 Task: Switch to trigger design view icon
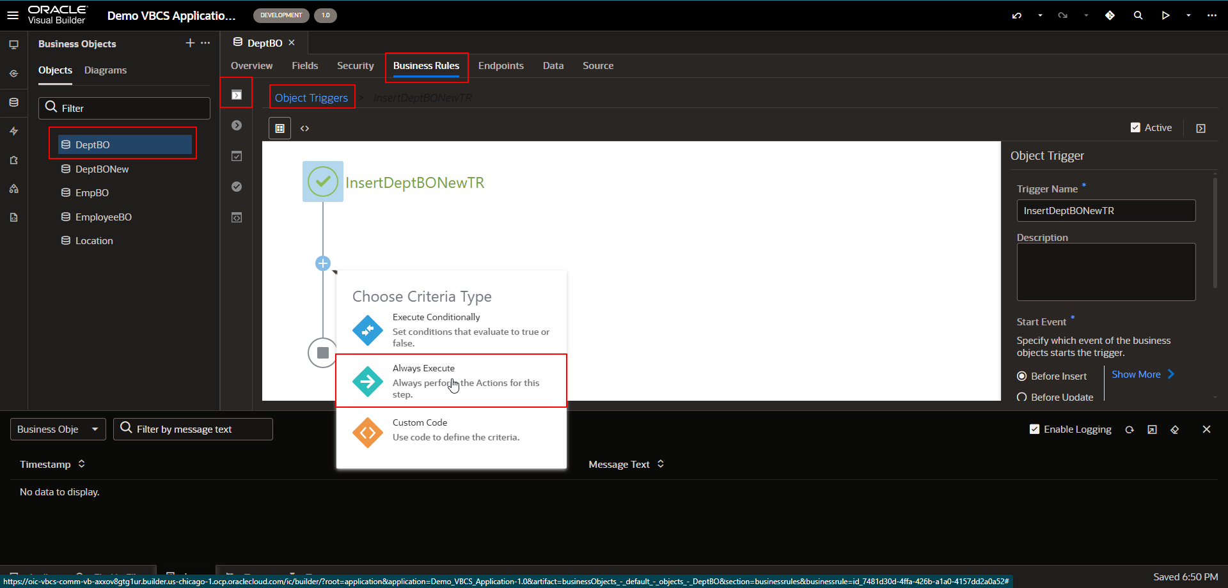click(279, 128)
